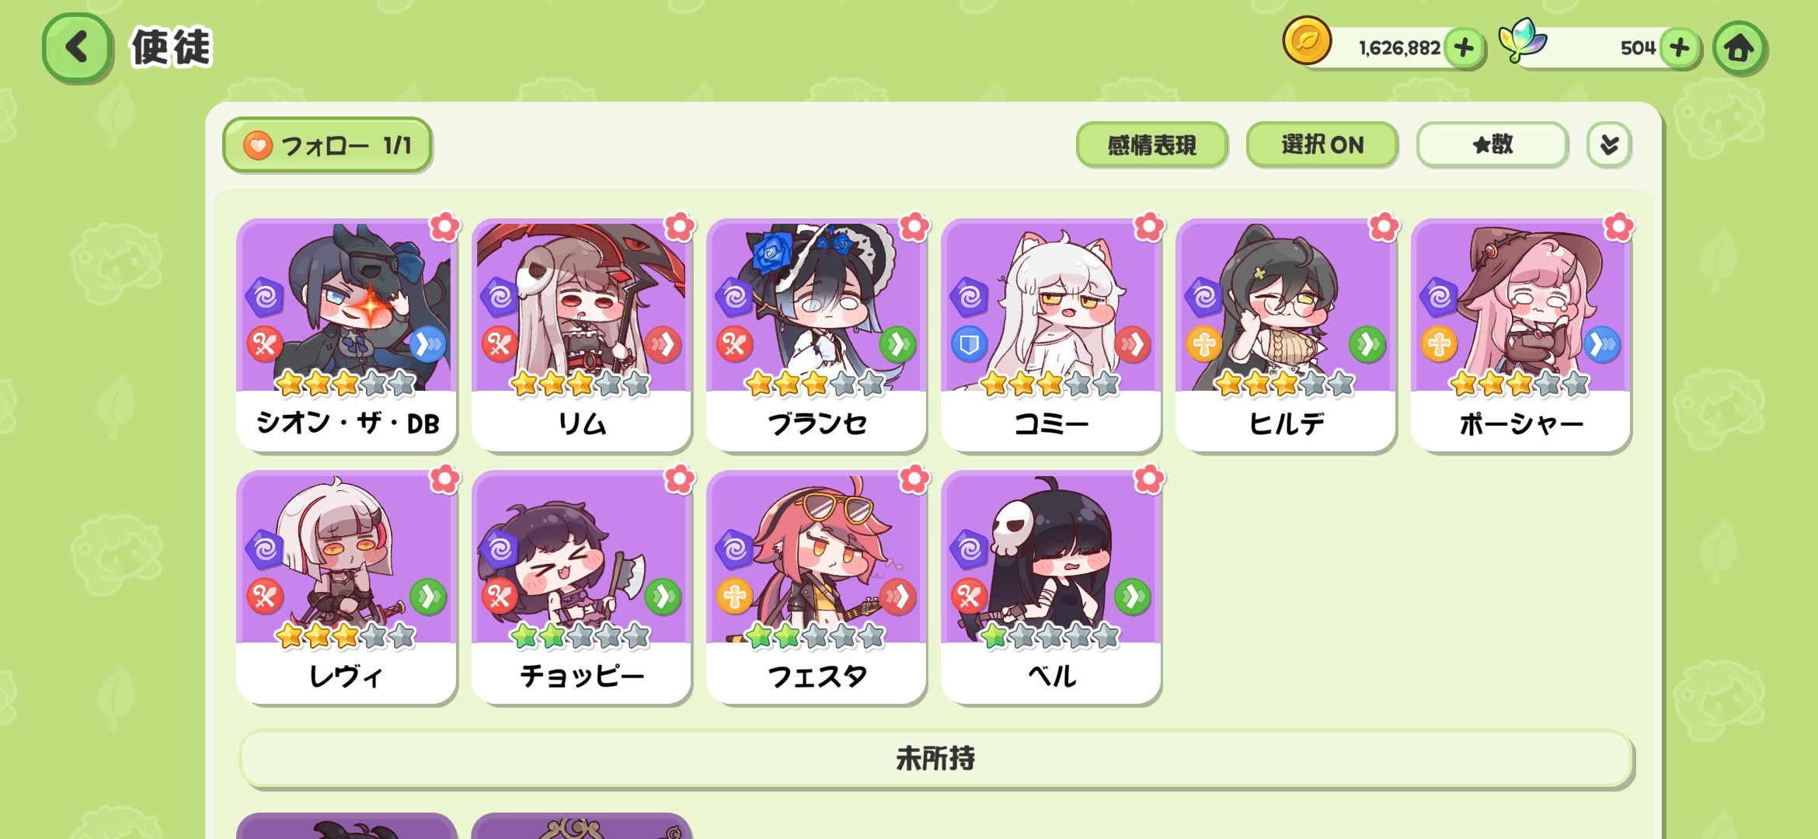Toggle the フォロー 1/1 follow filter
The image size is (1818, 839).
pyautogui.click(x=327, y=145)
